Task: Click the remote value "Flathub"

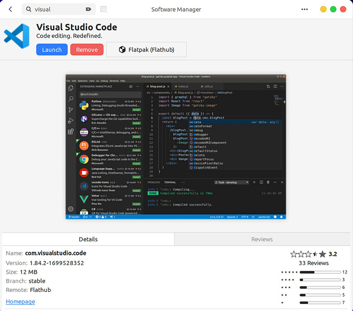Action: [41, 290]
